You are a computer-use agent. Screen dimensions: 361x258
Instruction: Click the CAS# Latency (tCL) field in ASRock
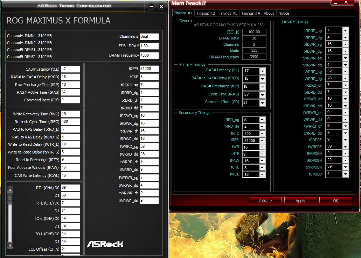(70, 69)
